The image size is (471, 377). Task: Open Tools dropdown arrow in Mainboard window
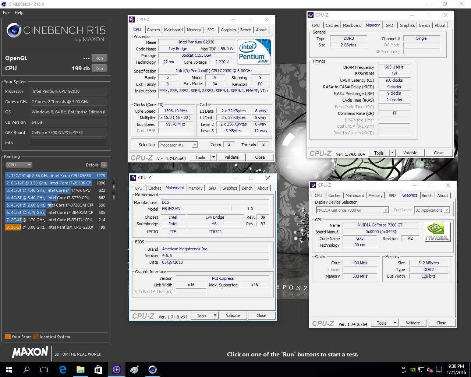(215, 316)
